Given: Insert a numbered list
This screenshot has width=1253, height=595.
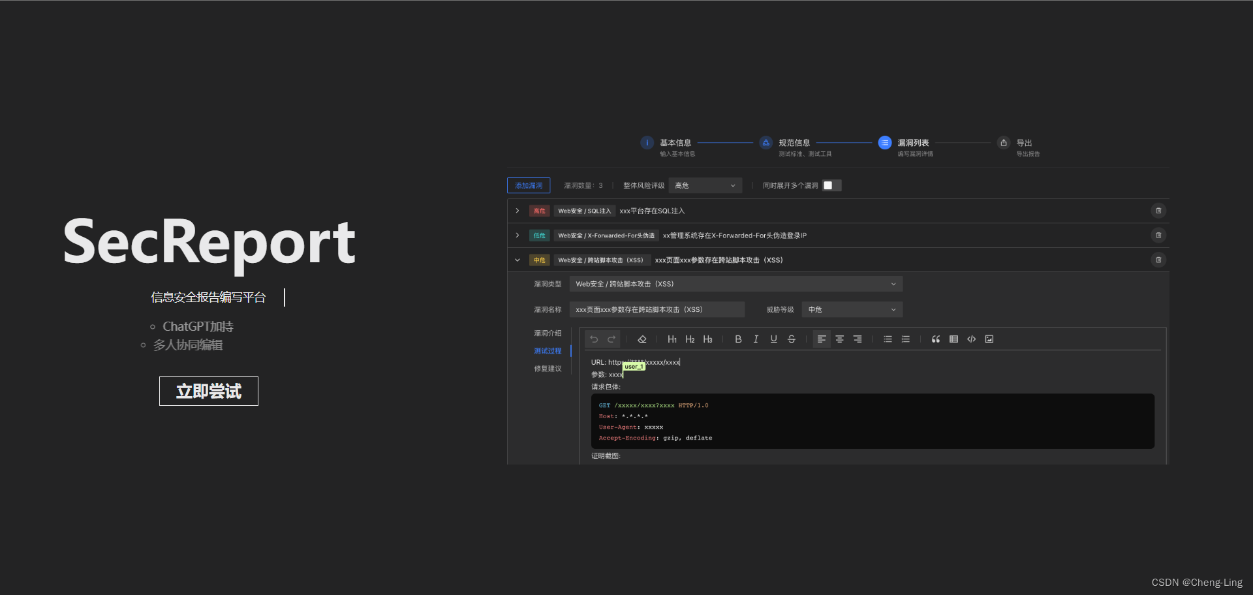Looking at the screenshot, I should [905, 339].
